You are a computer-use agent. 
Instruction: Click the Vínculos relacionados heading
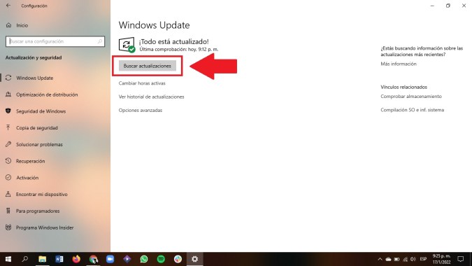tap(403, 87)
